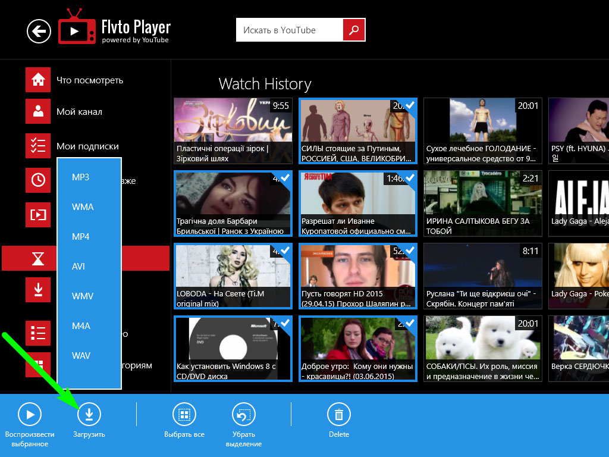Open the Мой канал person icon
This screenshot has height=457, width=609.
point(38,111)
